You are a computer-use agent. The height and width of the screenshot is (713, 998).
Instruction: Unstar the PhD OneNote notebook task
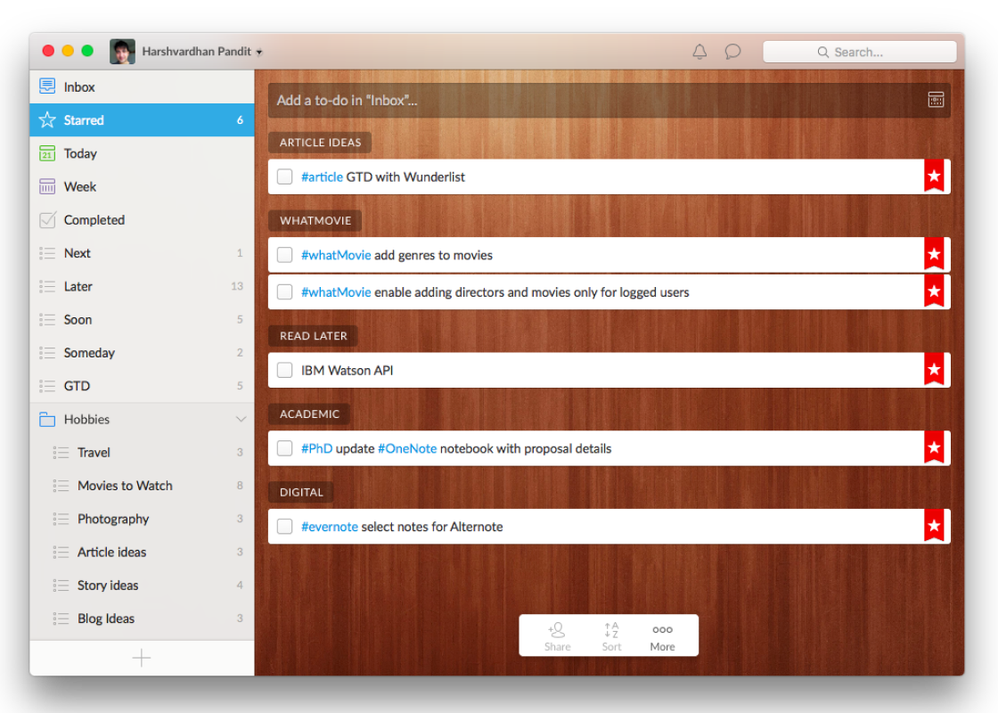coord(934,447)
